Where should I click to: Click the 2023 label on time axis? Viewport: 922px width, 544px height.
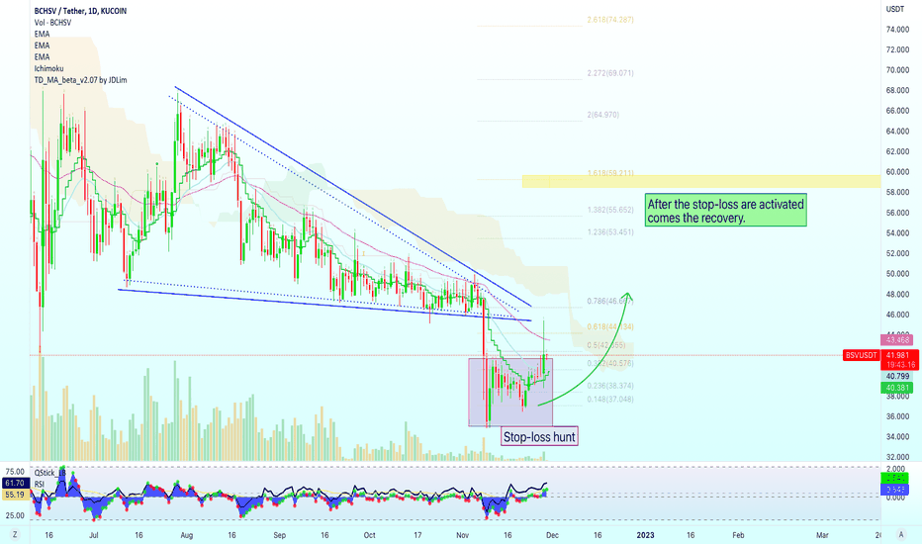click(645, 535)
